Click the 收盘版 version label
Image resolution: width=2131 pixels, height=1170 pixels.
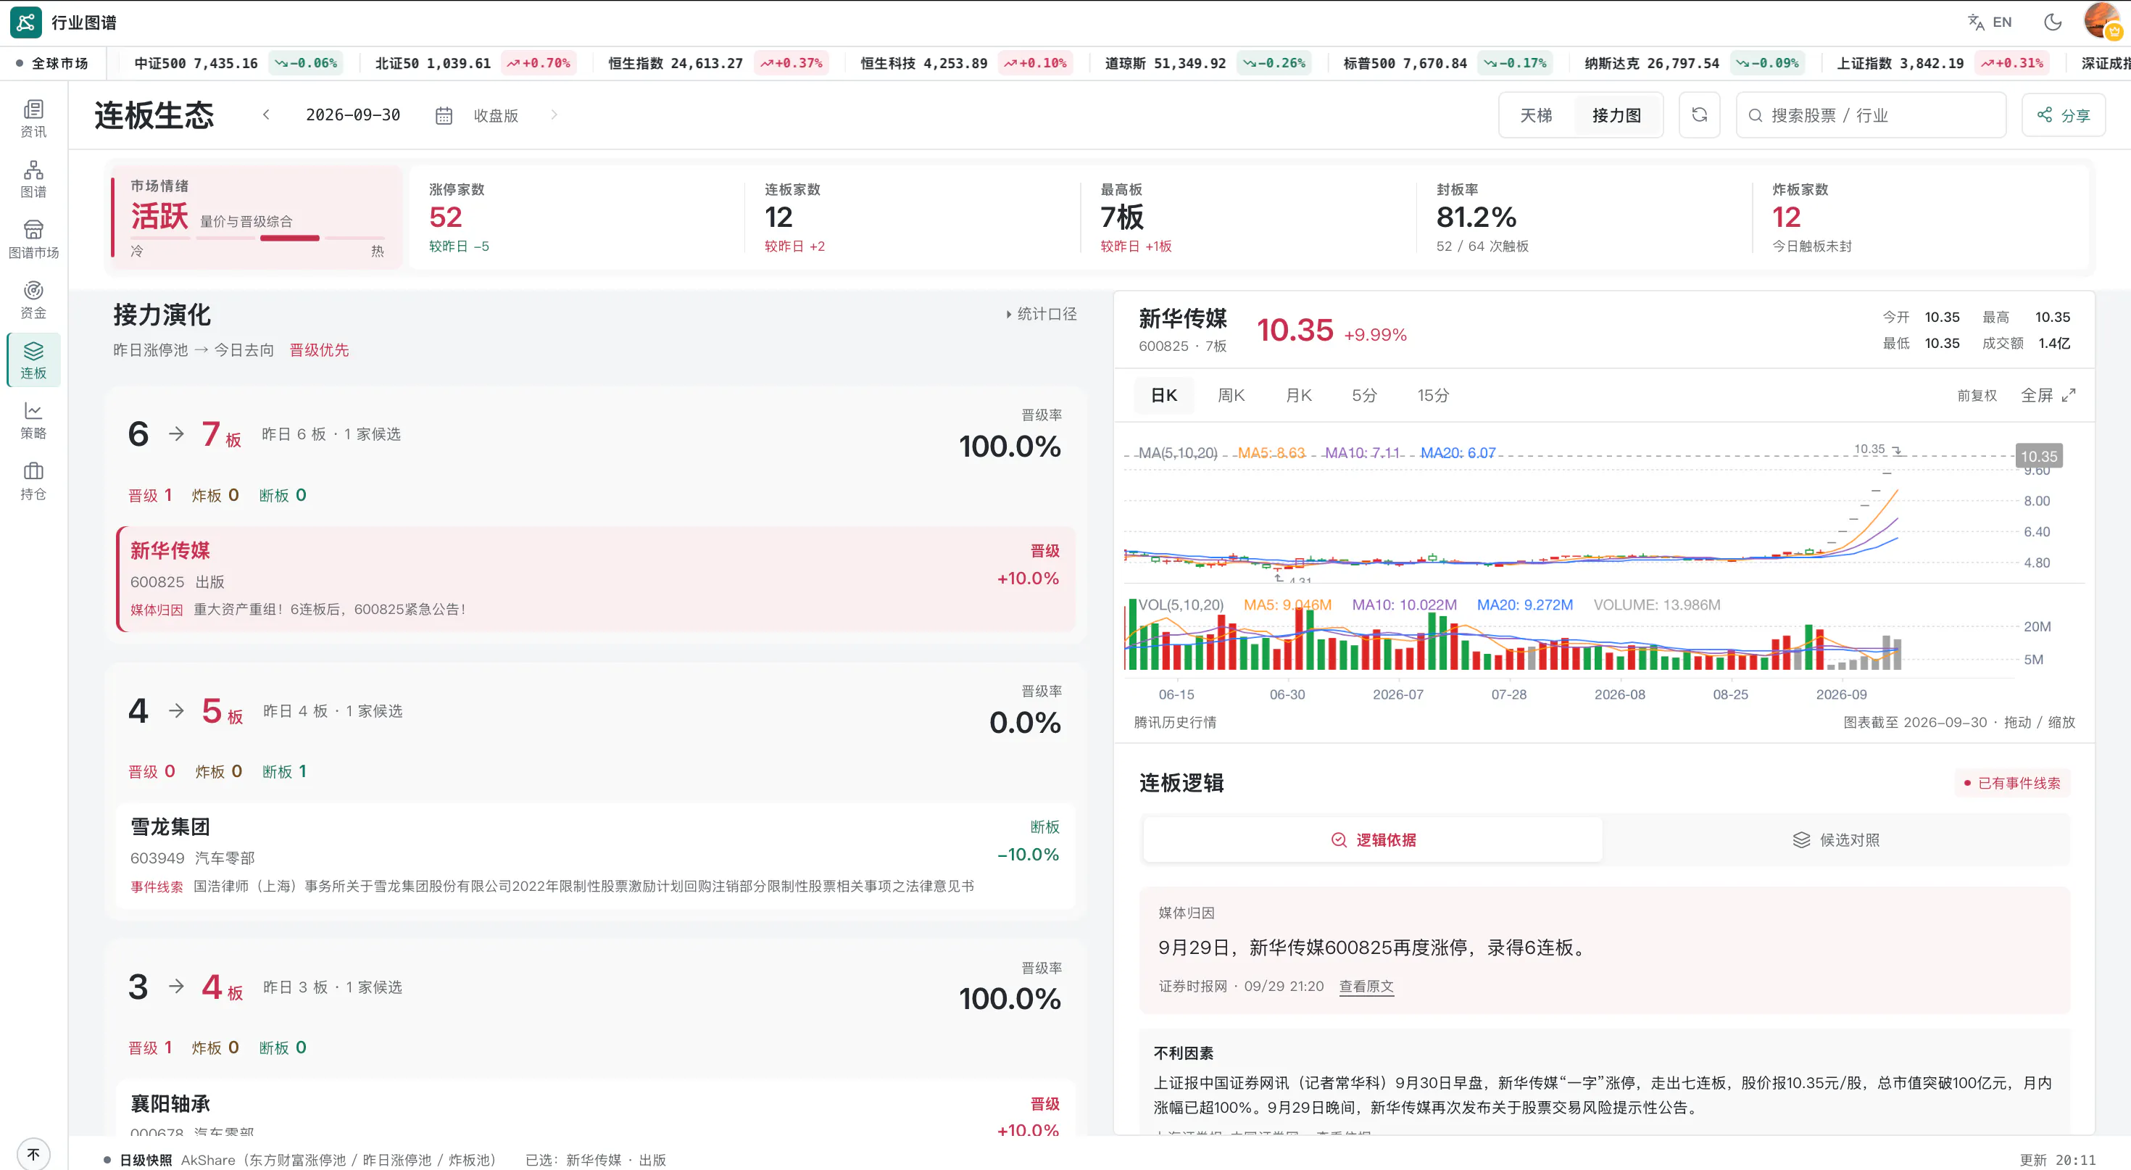click(x=496, y=115)
